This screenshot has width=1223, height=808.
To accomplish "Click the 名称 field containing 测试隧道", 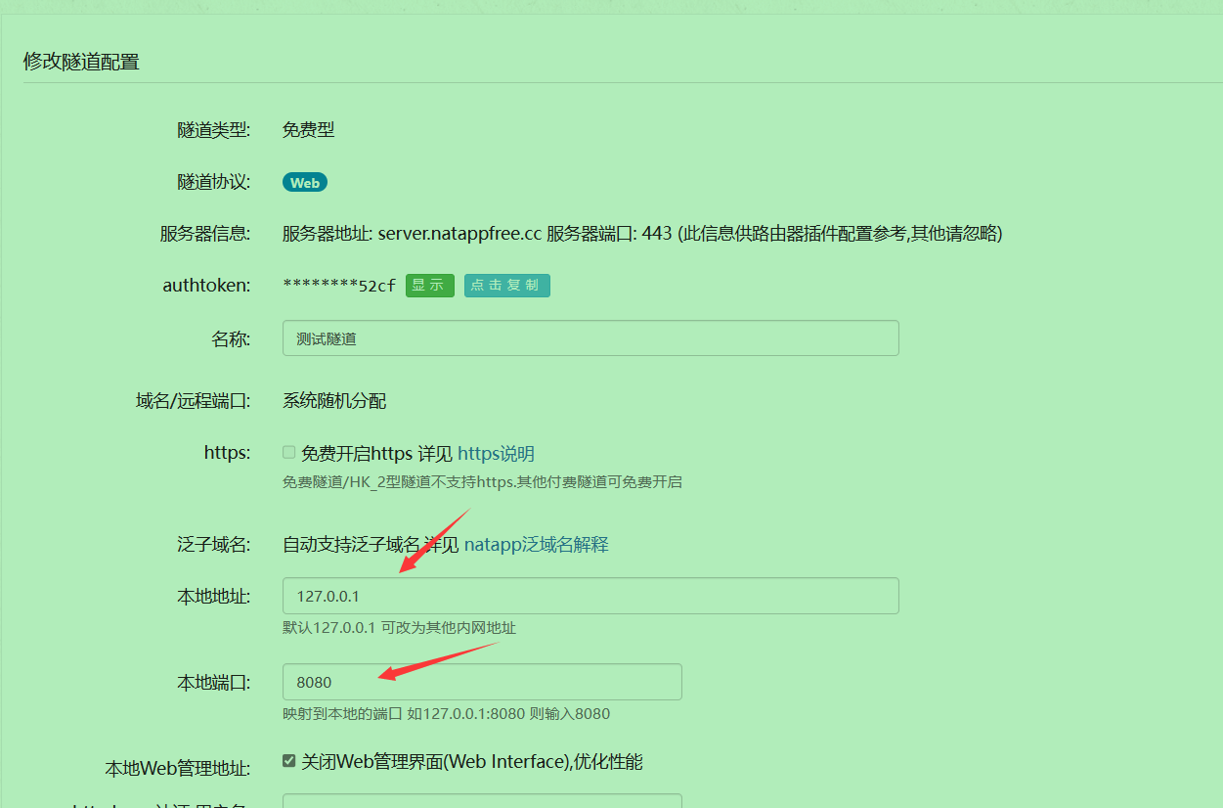I will (590, 337).
